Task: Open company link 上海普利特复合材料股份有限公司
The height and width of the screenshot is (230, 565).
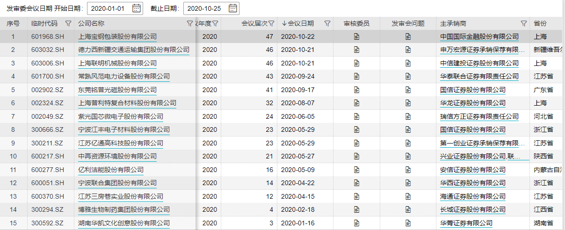Action: tap(127, 103)
